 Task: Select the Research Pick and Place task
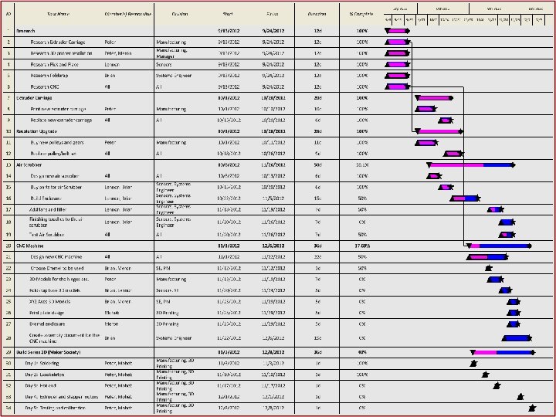click(x=54, y=65)
